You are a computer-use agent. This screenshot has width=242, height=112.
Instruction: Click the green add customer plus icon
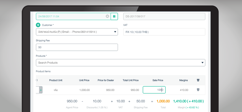click(x=38, y=25)
